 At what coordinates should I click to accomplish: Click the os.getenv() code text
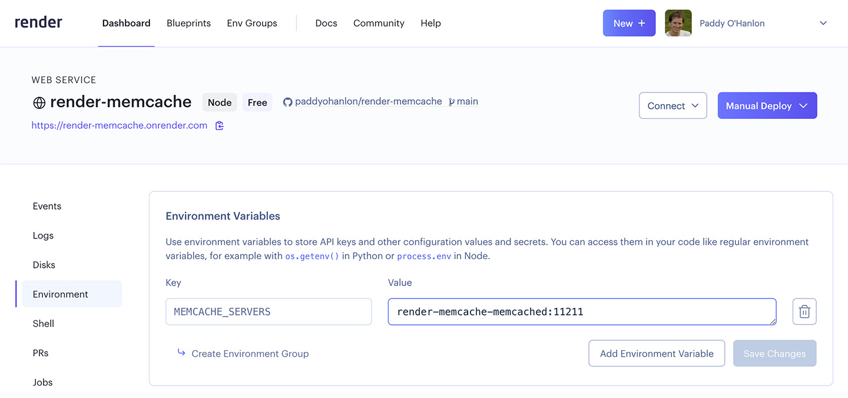[312, 257]
